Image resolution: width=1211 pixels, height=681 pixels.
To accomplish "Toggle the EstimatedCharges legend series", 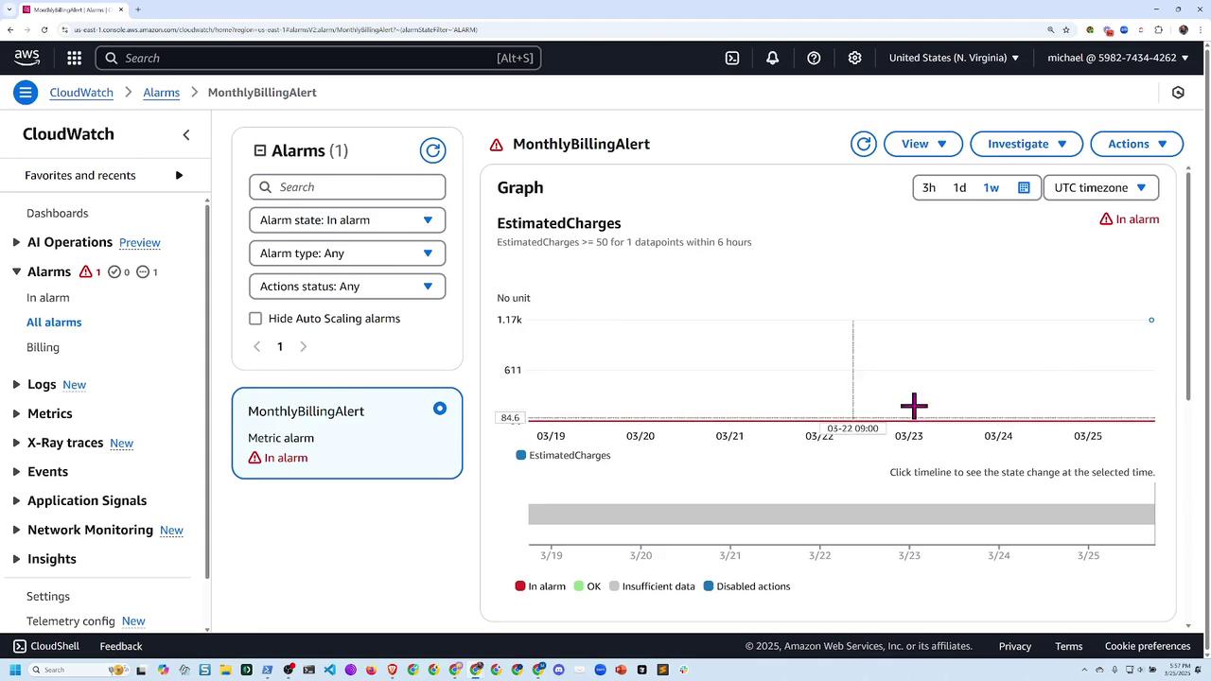I will coord(563,455).
